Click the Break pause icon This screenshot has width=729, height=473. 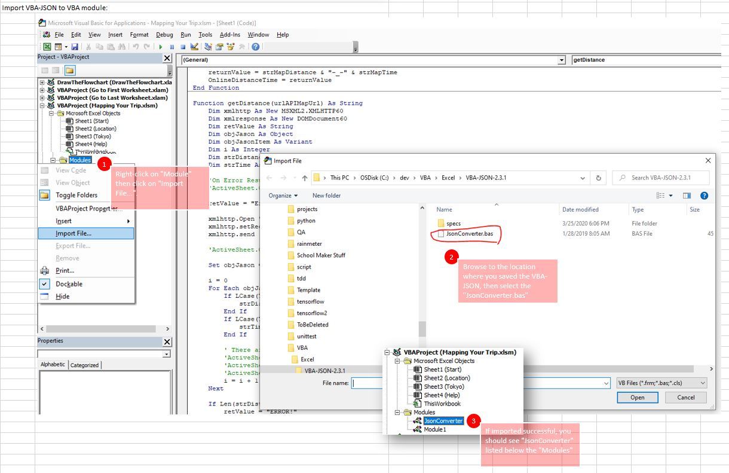(x=171, y=47)
